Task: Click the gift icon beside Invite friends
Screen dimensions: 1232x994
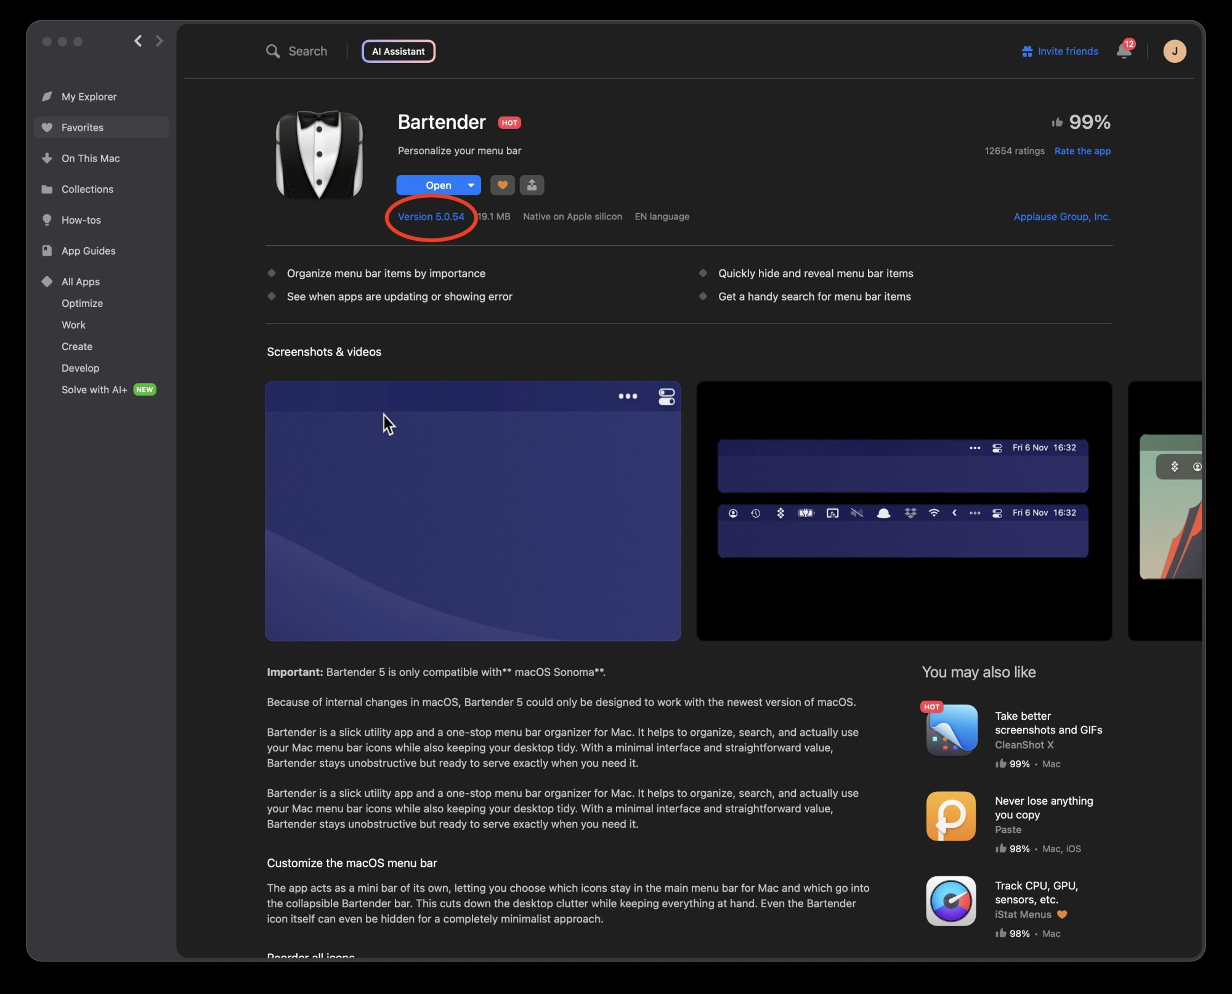Action: point(1027,51)
